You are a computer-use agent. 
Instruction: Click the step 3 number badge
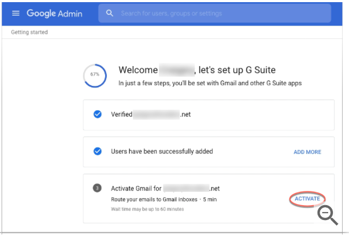coord(97,188)
